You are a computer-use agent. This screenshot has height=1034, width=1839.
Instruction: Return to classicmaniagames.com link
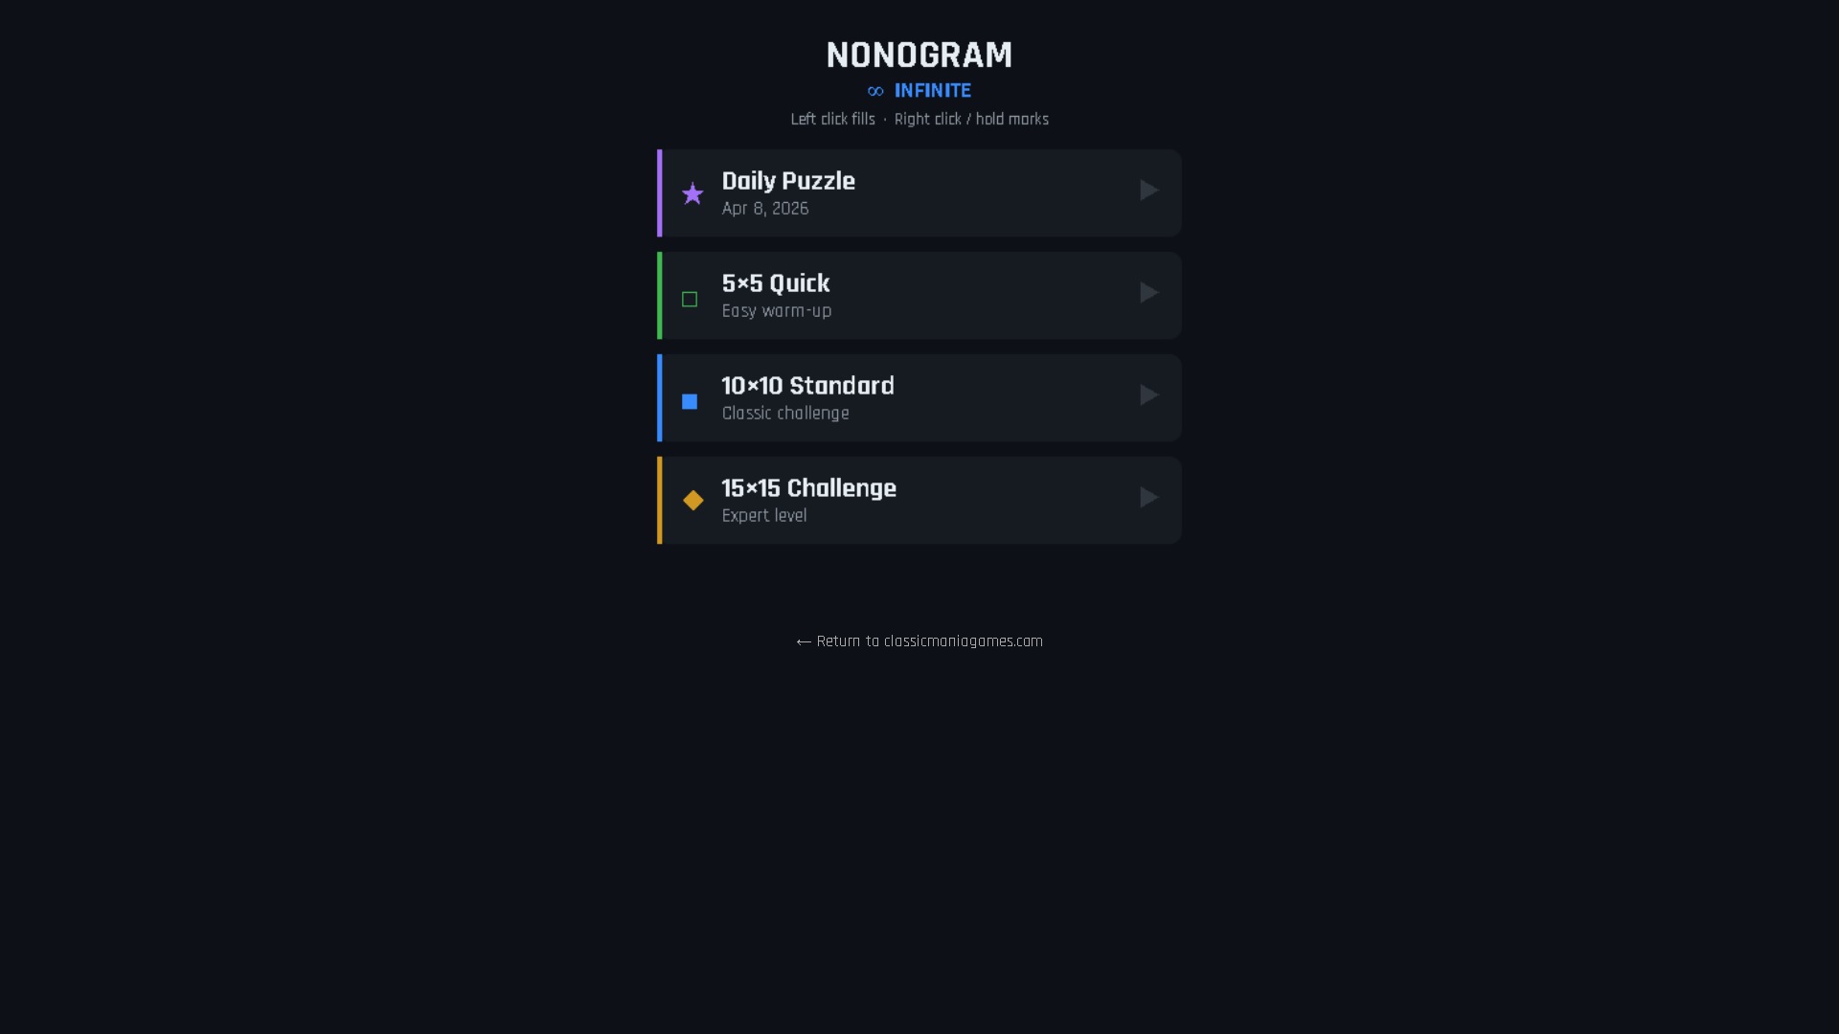point(919,641)
